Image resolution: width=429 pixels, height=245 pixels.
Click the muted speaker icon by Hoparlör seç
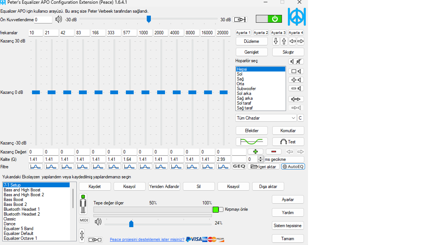tap(299, 61)
